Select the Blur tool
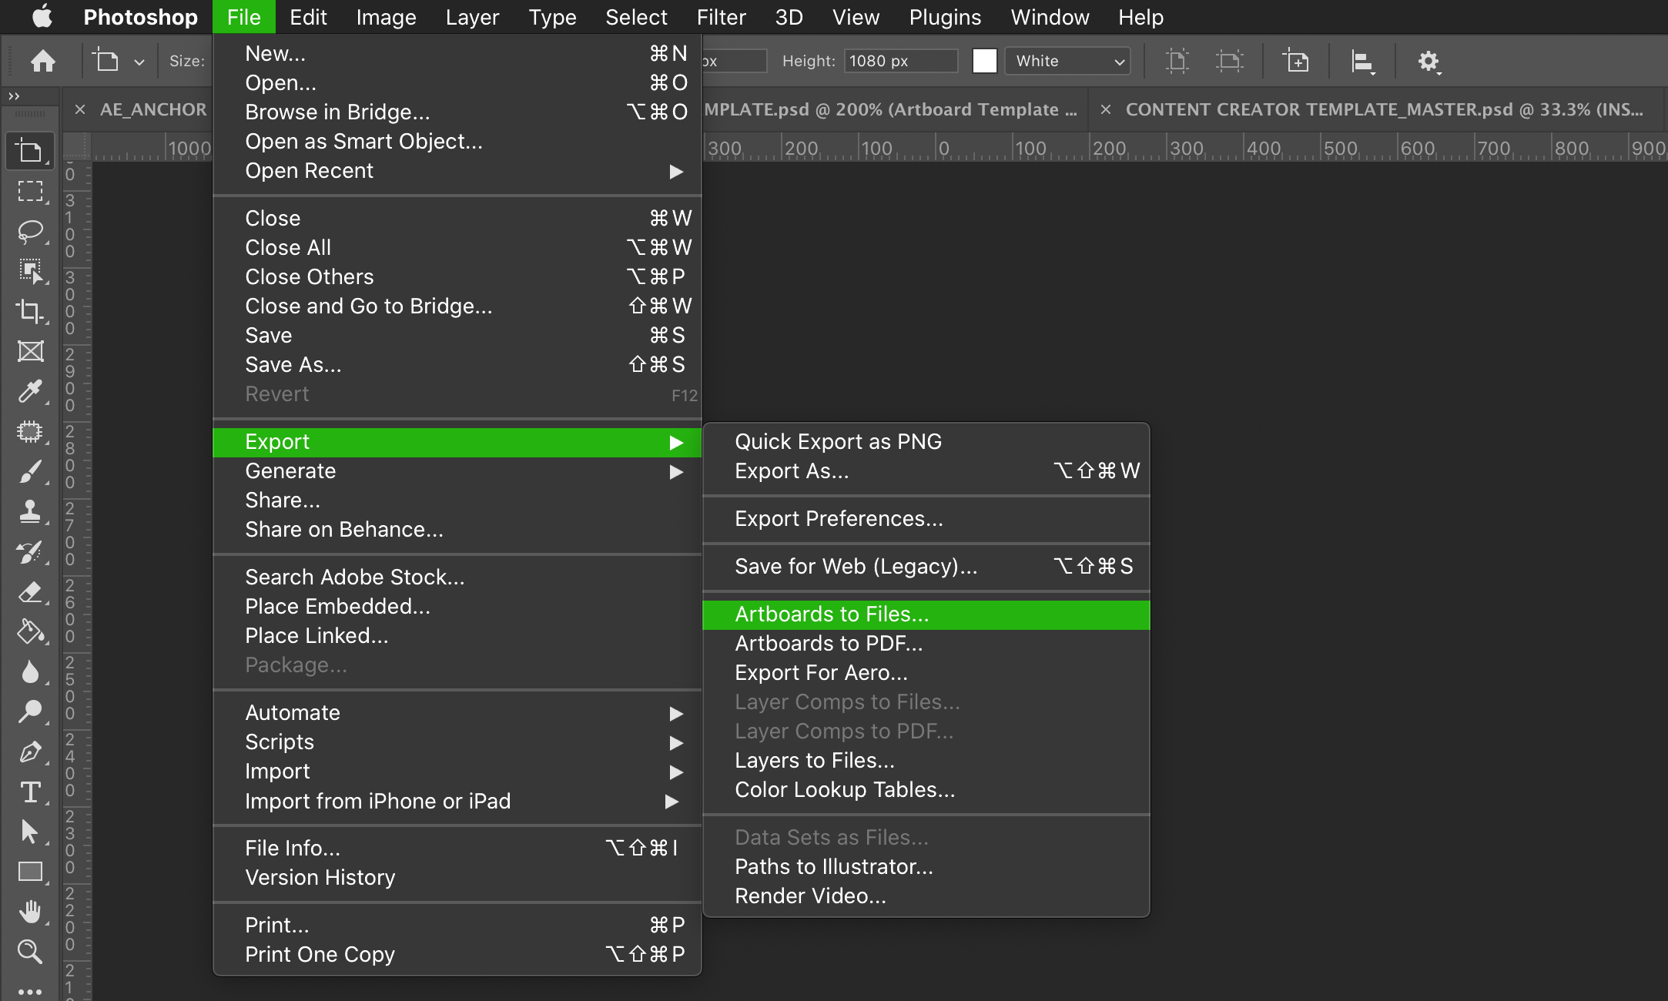This screenshot has width=1668, height=1001. pyautogui.click(x=30, y=671)
